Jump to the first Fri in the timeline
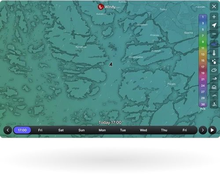Screen dimensions: 220x174 coord(40,130)
